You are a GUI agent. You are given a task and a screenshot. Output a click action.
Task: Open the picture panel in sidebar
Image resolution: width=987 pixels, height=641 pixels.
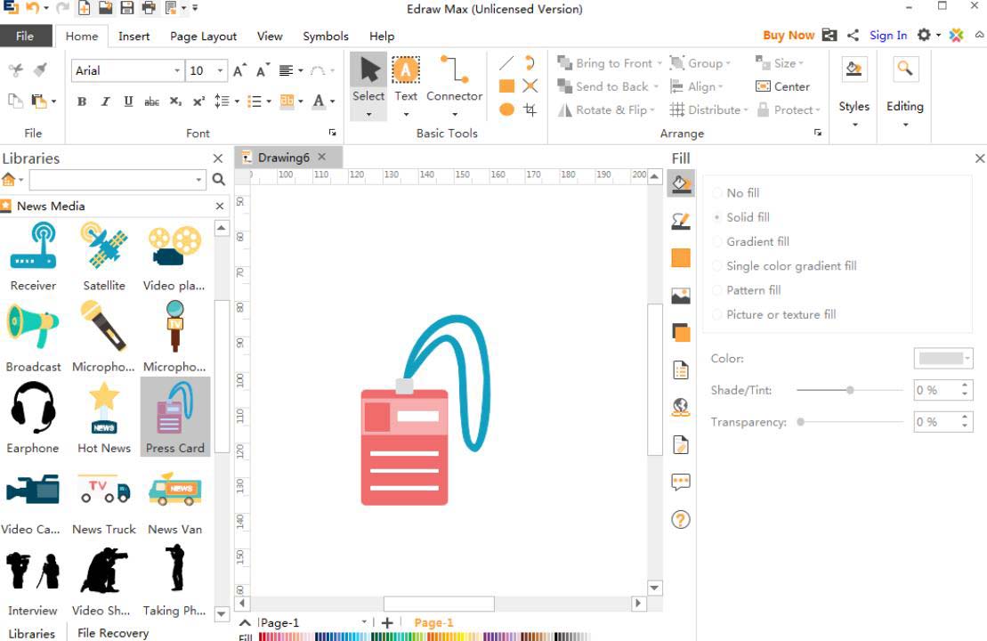click(x=681, y=296)
